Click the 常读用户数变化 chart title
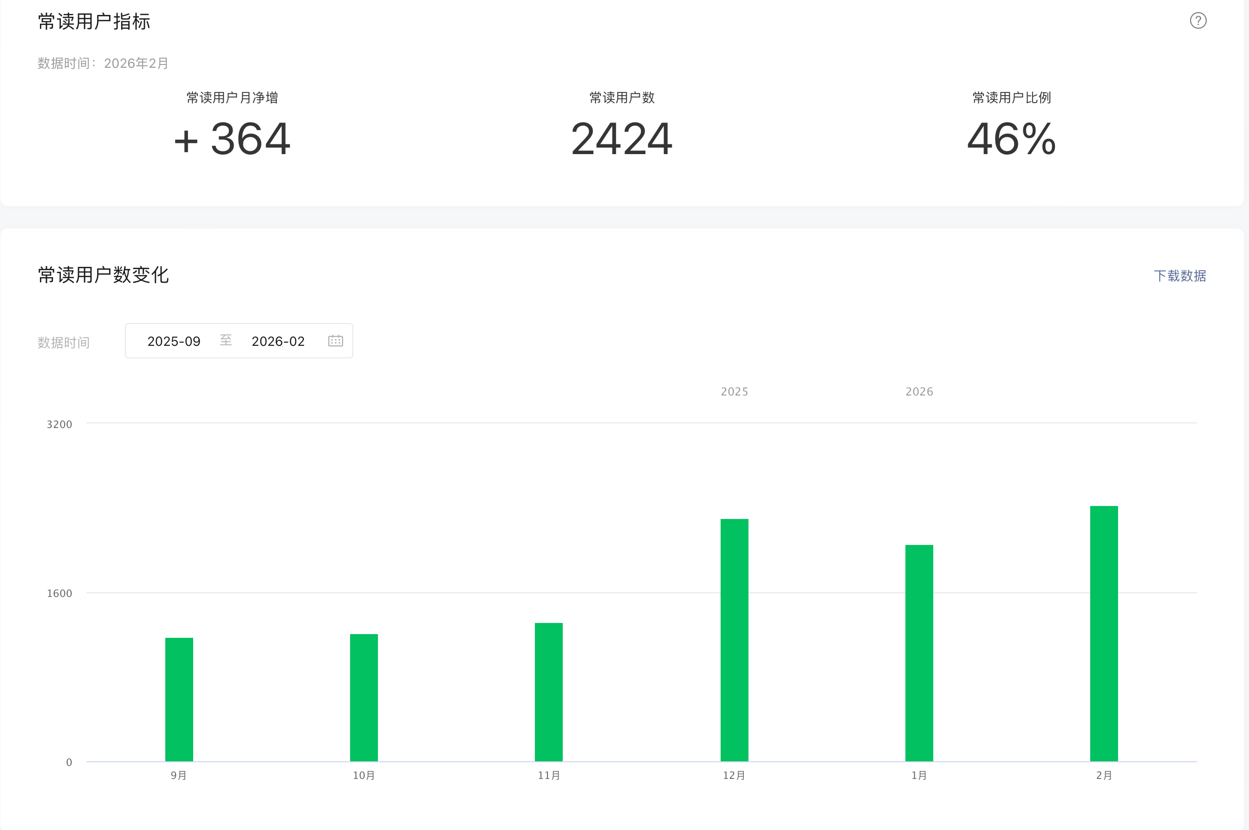The height and width of the screenshot is (830, 1249). click(103, 275)
